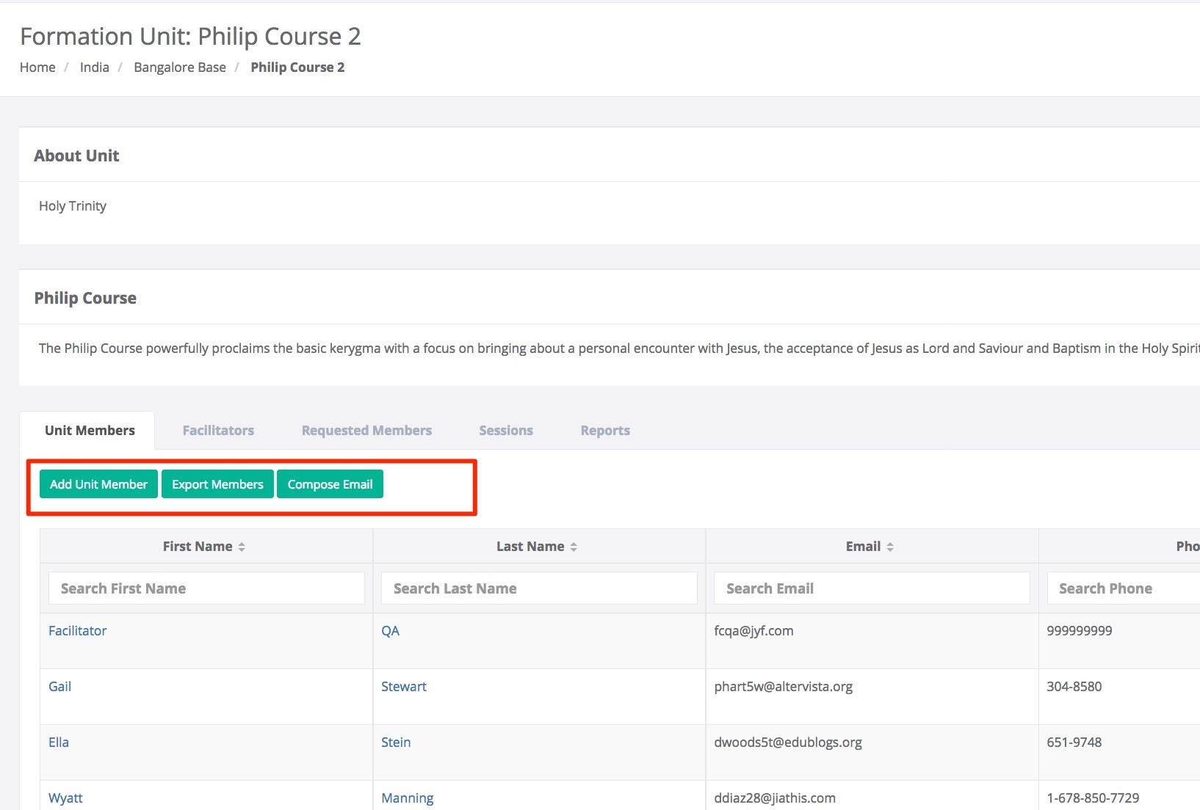Click the Manning last name link
The width and height of the screenshot is (1200, 810).
point(408,798)
